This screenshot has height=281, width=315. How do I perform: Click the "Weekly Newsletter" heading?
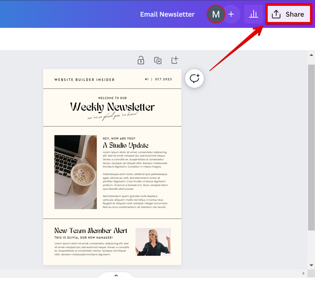click(112, 107)
